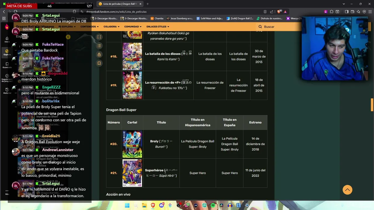
Task: Open the Broly movie poster thumbnail
Action: (132, 144)
